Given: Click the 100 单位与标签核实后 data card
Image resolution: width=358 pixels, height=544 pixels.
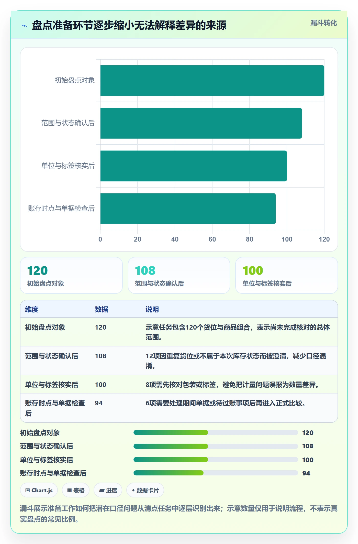Looking at the screenshot, I should pos(287,275).
